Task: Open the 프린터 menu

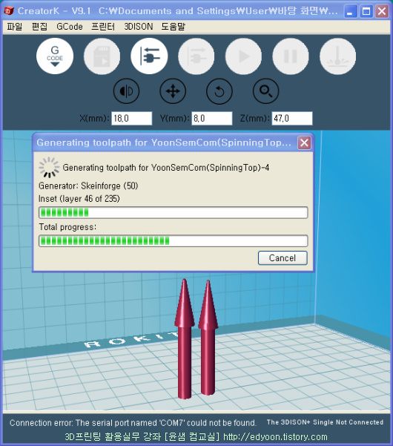Action: point(103,27)
